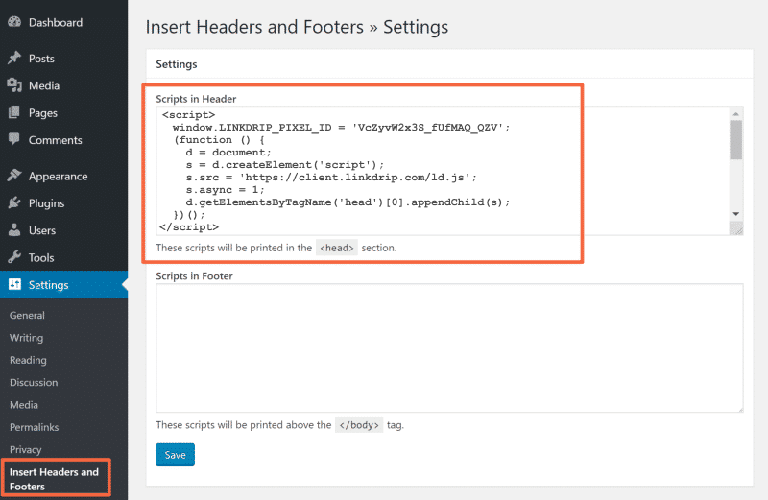This screenshot has width=768, height=500.
Task: Click the Users person icon
Action: [14, 230]
